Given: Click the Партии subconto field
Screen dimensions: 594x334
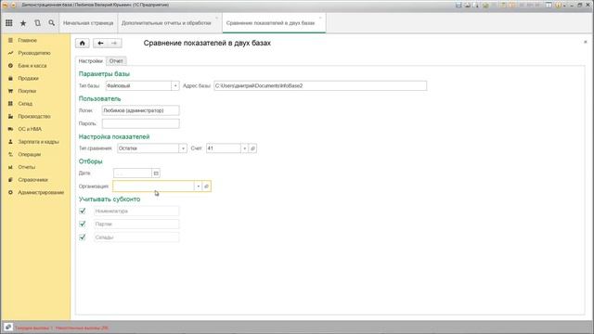Looking at the screenshot, I should (136, 225).
